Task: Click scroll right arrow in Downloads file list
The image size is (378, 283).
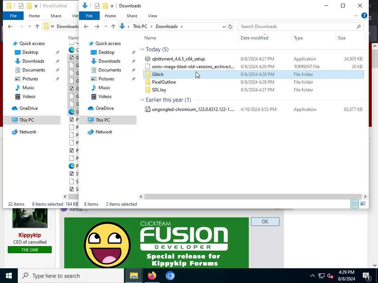Action: (x=365, y=197)
